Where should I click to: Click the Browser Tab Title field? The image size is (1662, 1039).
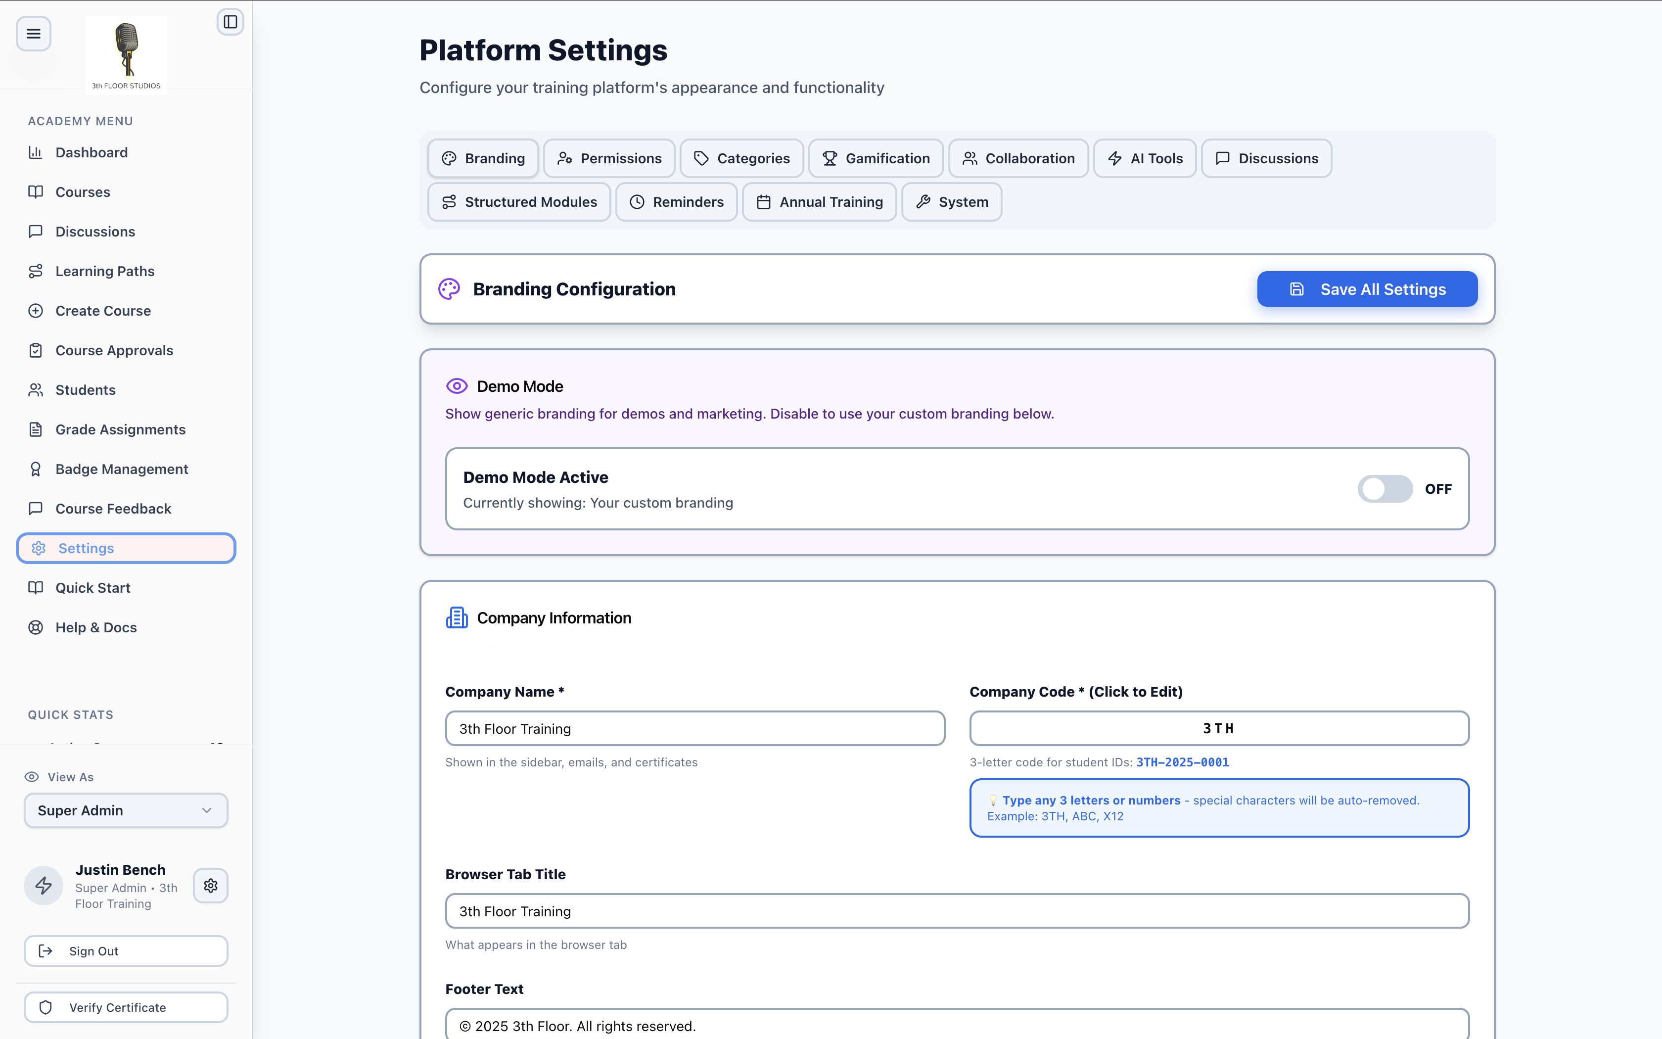tap(957, 911)
